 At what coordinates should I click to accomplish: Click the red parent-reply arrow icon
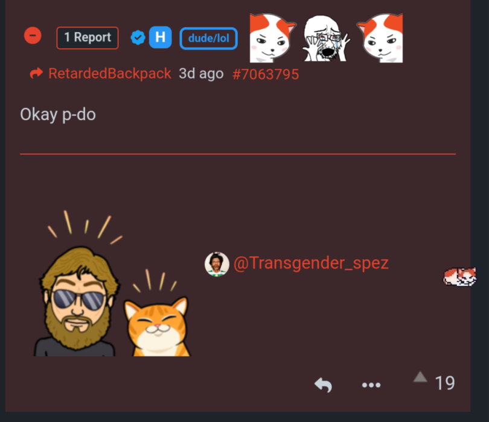point(36,74)
